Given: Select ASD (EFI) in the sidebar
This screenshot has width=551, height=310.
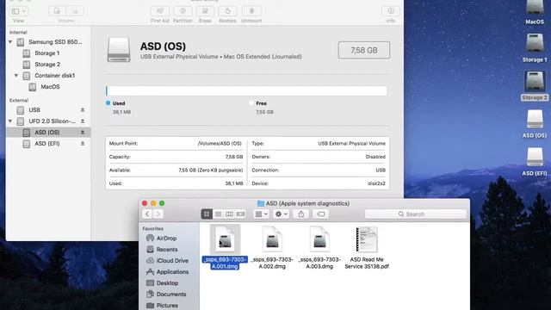Looking at the screenshot, I should 47,144.
